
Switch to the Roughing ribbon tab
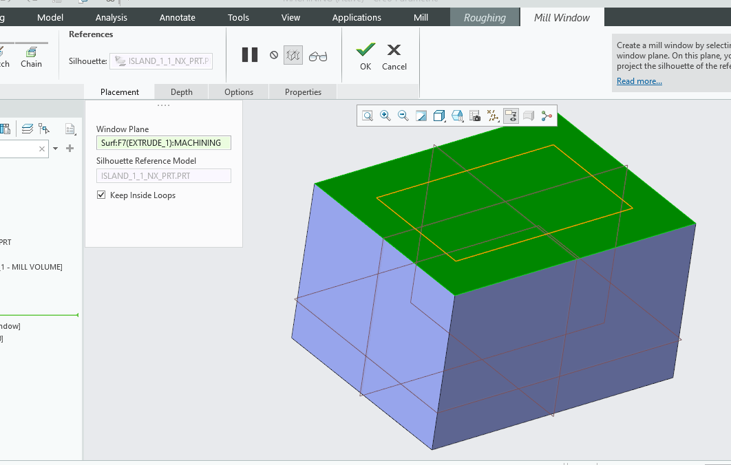[x=485, y=18]
